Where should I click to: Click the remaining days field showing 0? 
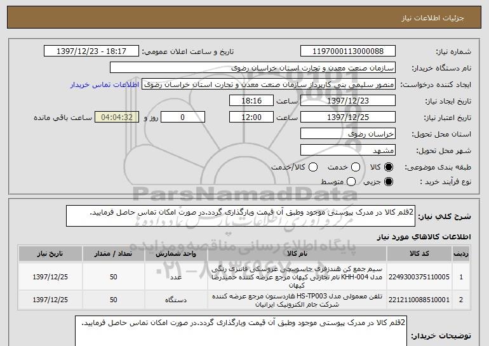point(183,117)
